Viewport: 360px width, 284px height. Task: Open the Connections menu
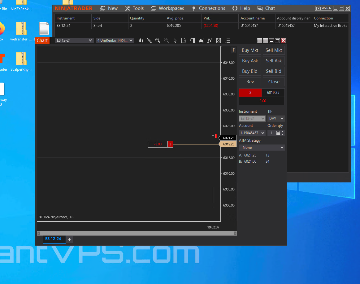[x=208, y=8]
